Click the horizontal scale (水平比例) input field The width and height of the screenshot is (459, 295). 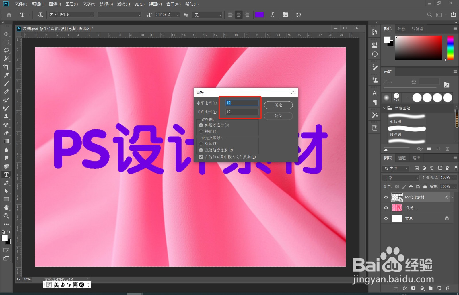[x=242, y=103]
